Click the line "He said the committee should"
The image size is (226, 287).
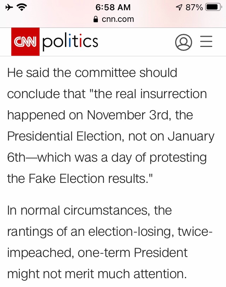(x=92, y=73)
